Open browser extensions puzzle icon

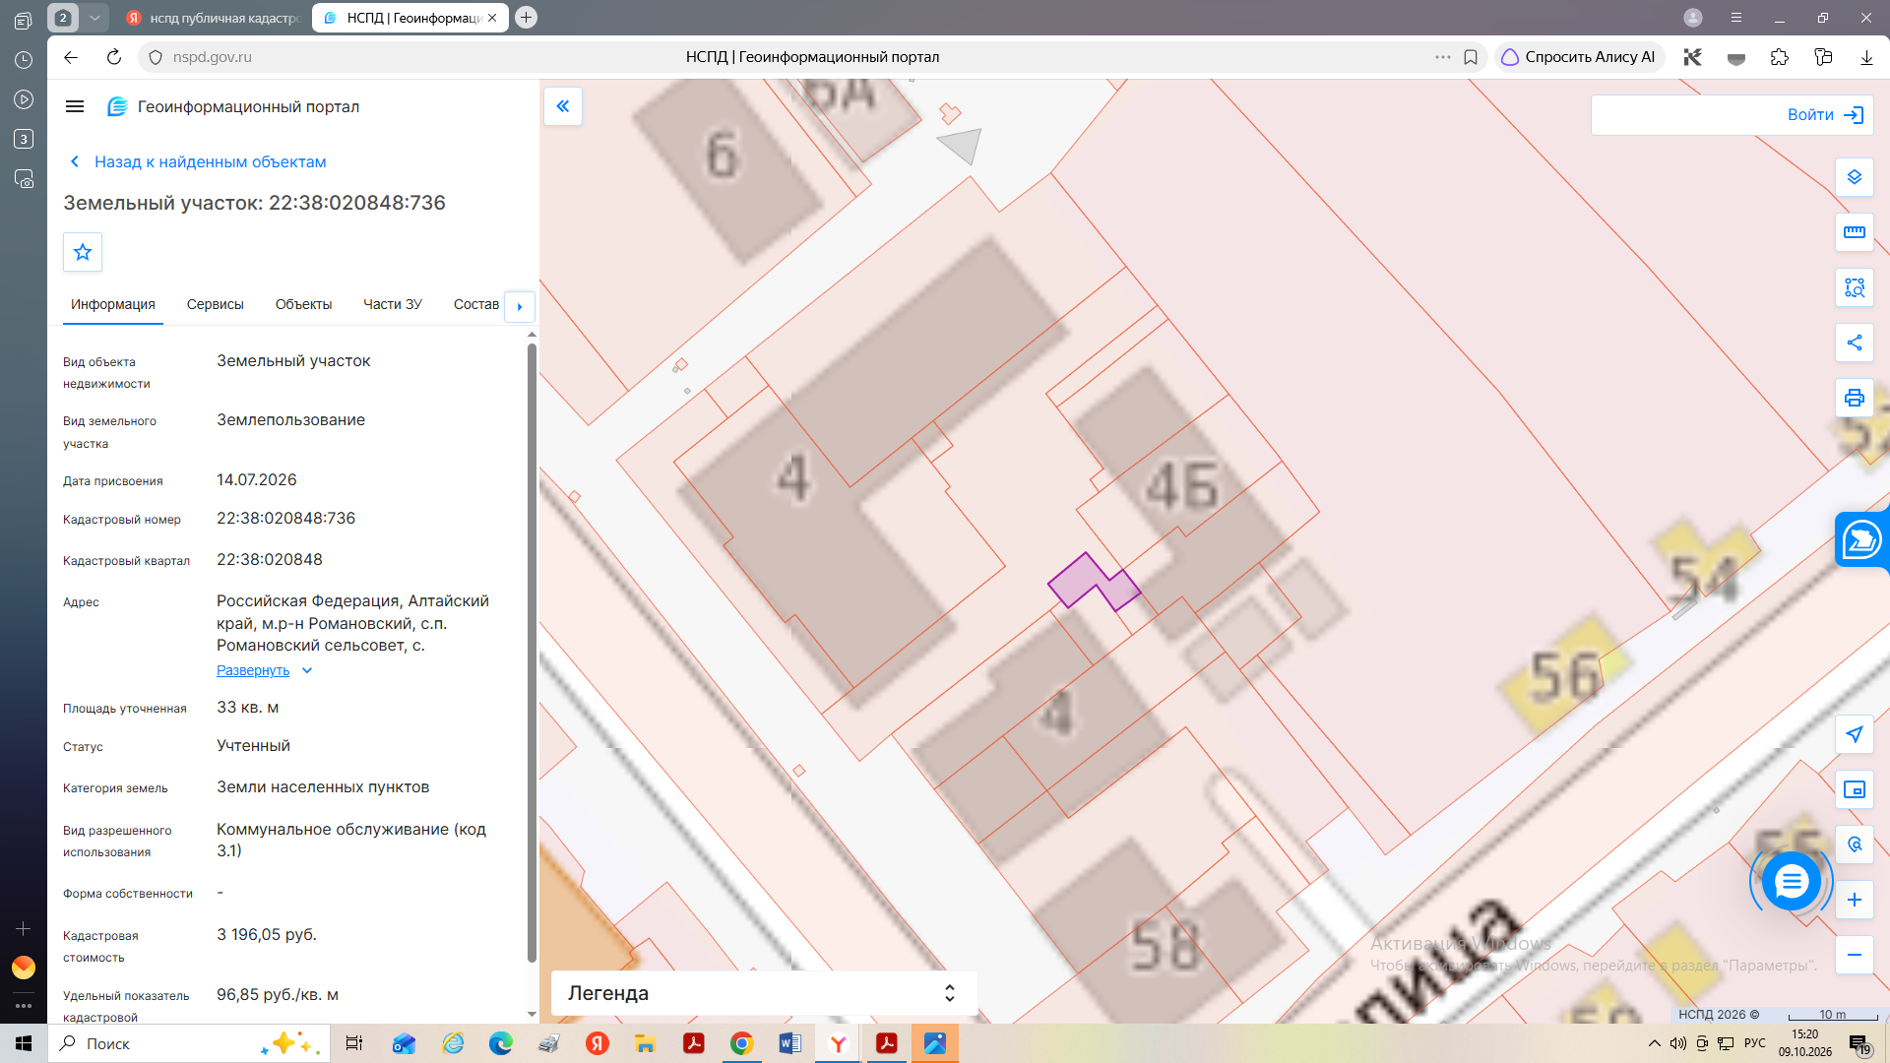[x=1780, y=57]
